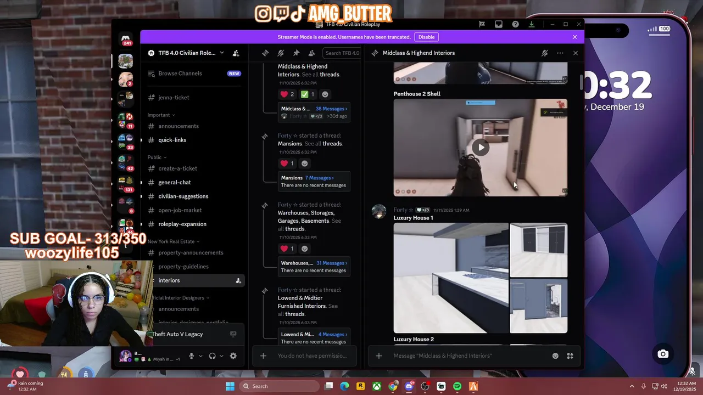The image size is (703, 395).
Task: Open Microsoft Edge from the taskbar
Action: pyautogui.click(x=344, y=386)
